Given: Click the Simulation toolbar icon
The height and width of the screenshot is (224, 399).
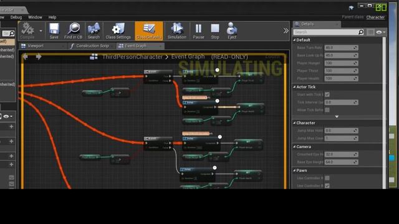Looking at the screenshot, I should [x=177, y=31].
